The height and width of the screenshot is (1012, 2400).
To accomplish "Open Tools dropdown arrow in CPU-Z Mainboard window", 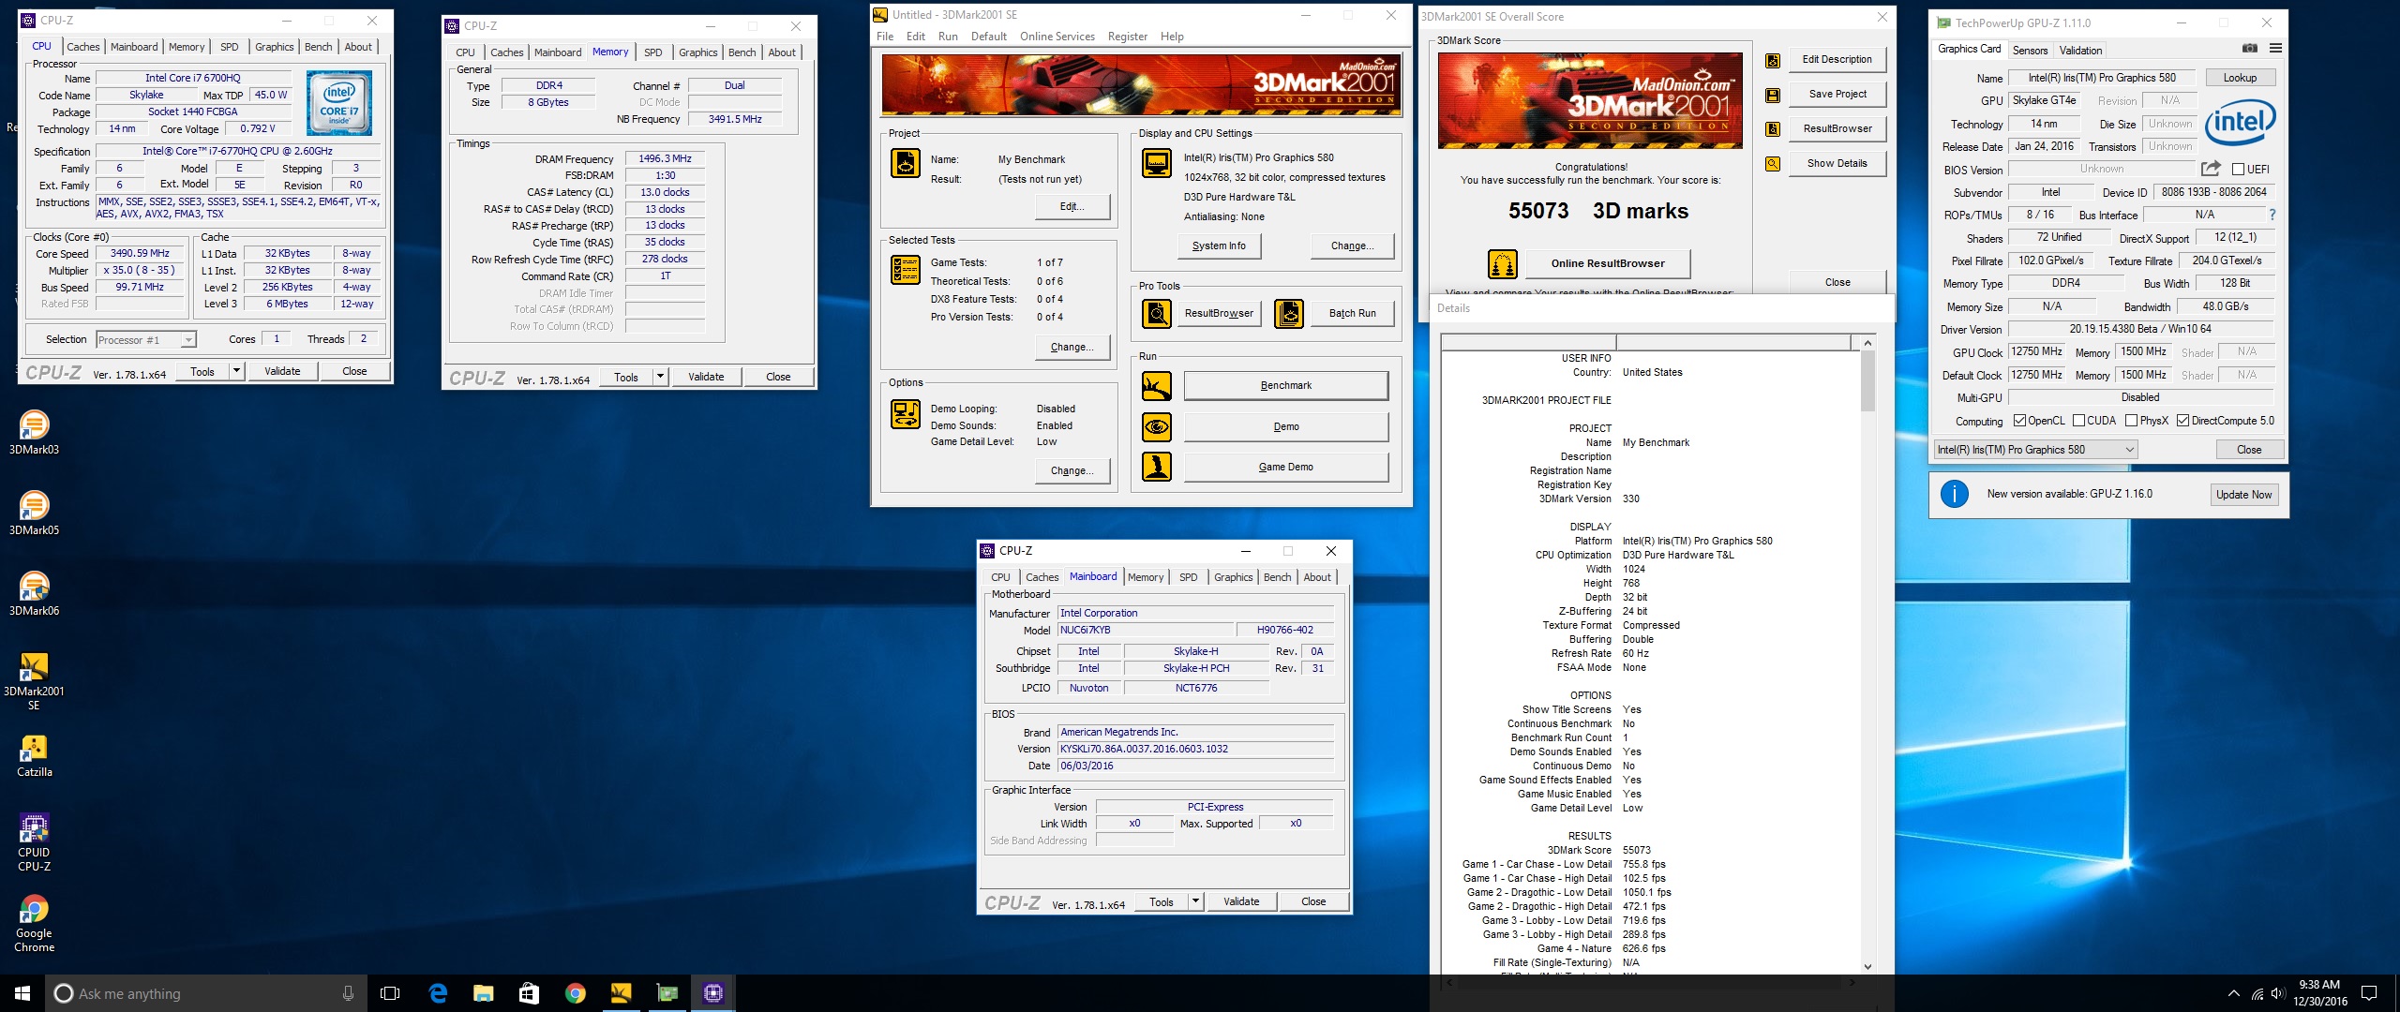I will pos(1195,901).
